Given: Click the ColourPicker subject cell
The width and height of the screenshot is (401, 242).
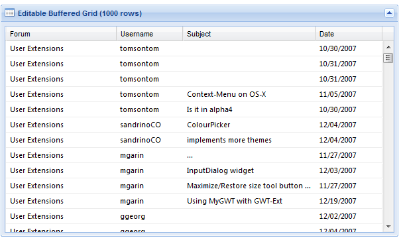Looking at the screenshot, I should 249,125.
